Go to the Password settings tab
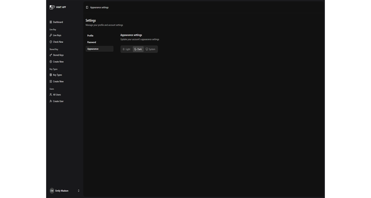Viewport: 371px width, 198px height. point(92,42)
